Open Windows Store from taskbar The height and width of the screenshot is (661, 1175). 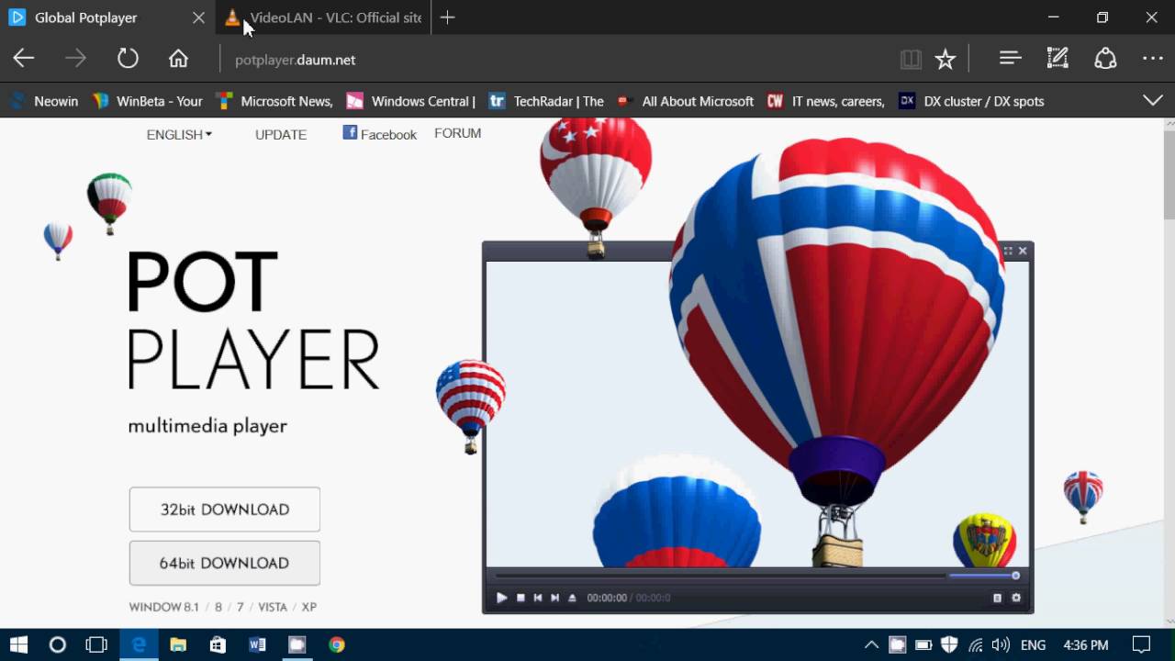[218, 644]
